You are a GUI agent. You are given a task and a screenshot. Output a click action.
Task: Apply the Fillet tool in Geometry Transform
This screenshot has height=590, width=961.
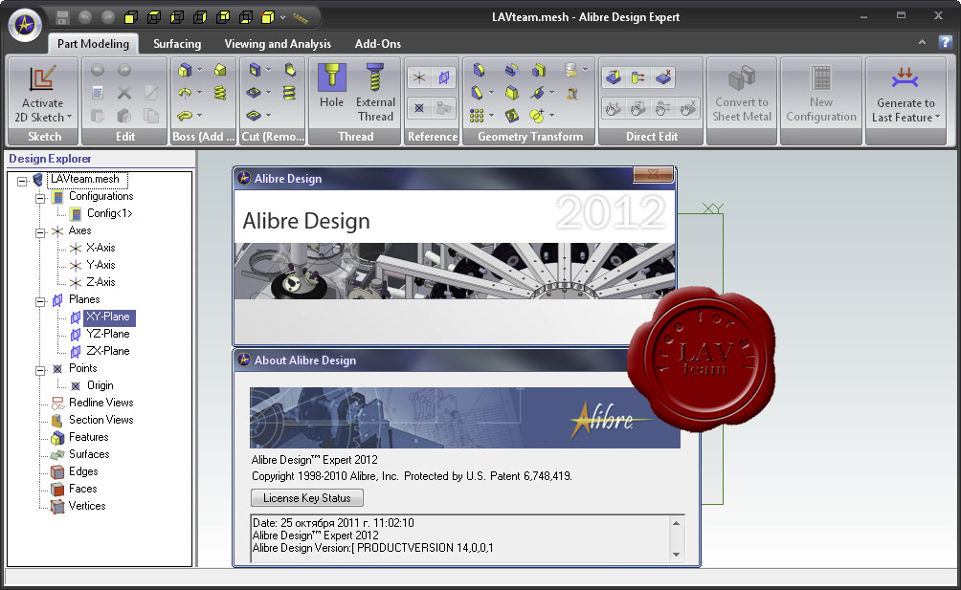pos(479,71)
